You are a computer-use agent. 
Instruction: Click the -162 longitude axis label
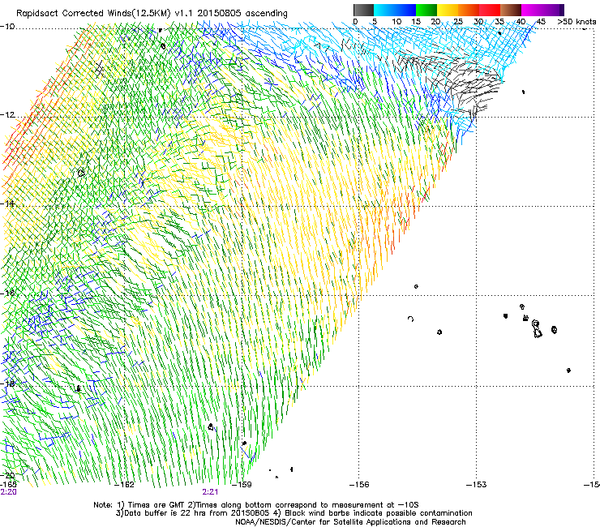125,485
